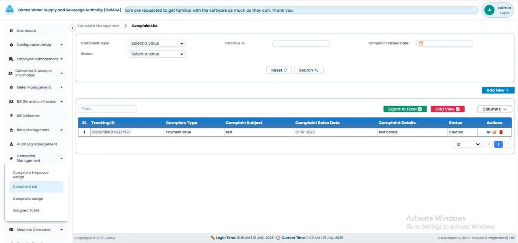Select the Complaint List submenu item

point(36,186)
